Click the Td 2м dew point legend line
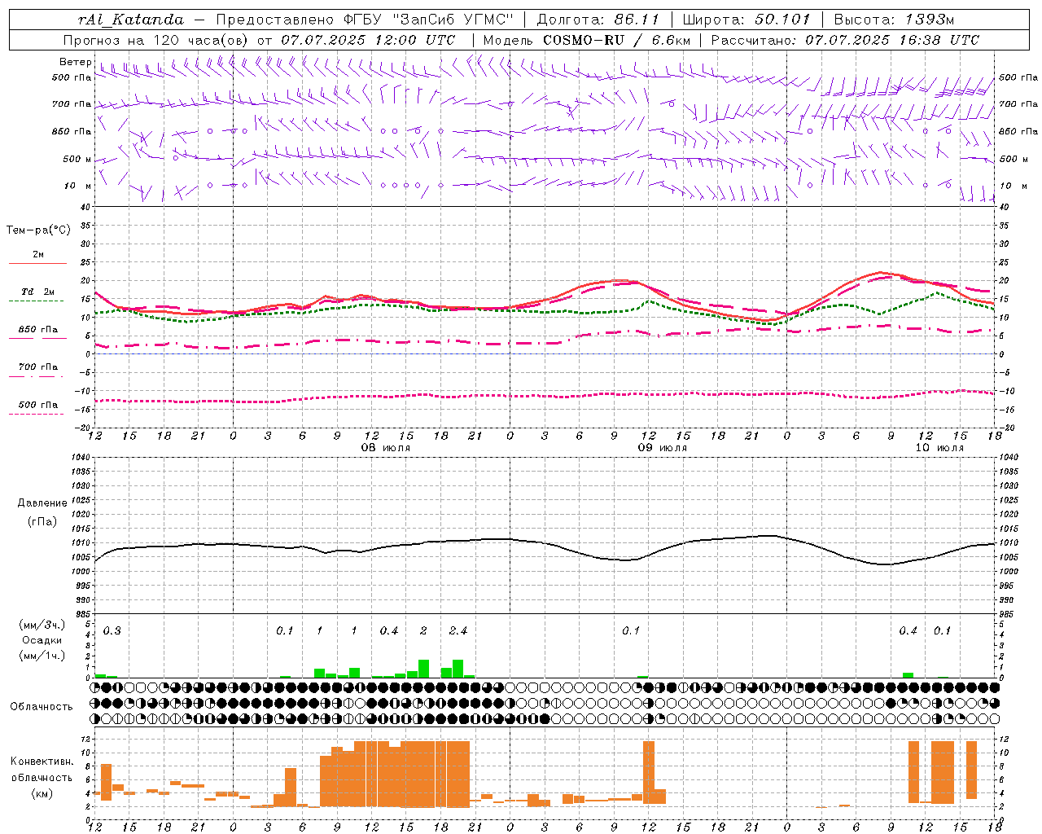The width and height of the screenshot is (1042, 834). click(x=36, y=301)
